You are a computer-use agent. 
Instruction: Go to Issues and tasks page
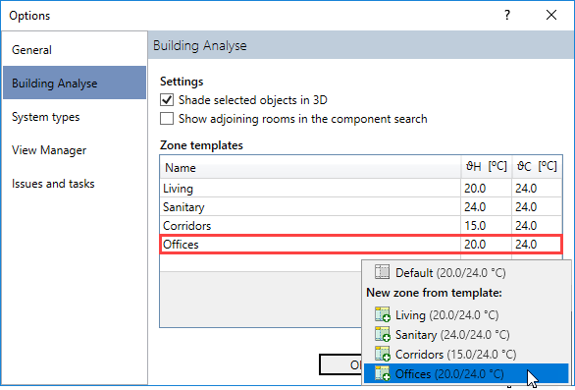pyautogui.click(x=75, y=184)
